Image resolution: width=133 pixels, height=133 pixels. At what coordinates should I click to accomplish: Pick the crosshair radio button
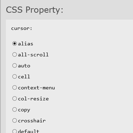[14, 121]
